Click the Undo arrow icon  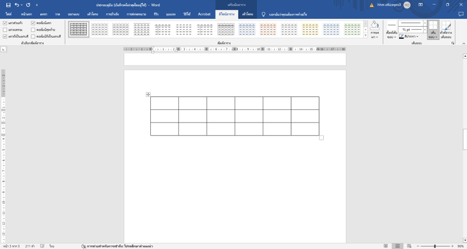(17, 5)
